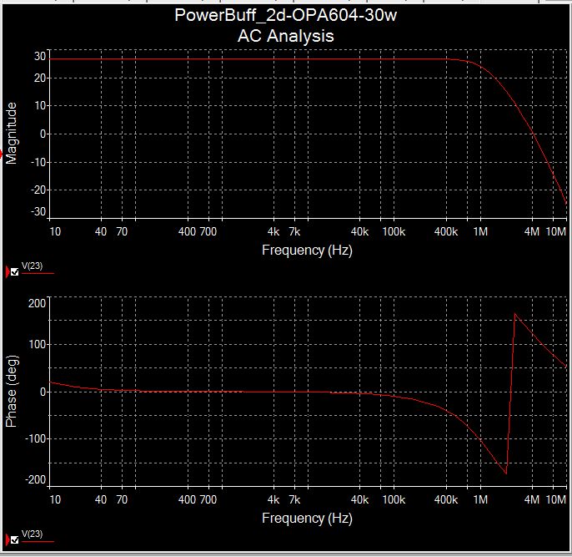Screen dimensions: 572x557
Task: Click the Magnitude vertical axis label
Action: (x=12, y=134)
